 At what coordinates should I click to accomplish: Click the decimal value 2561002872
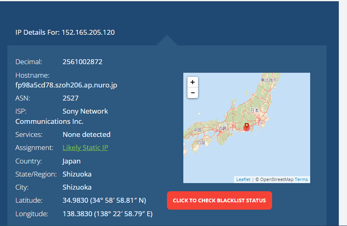pyautogui.click(x=82, y=62)
